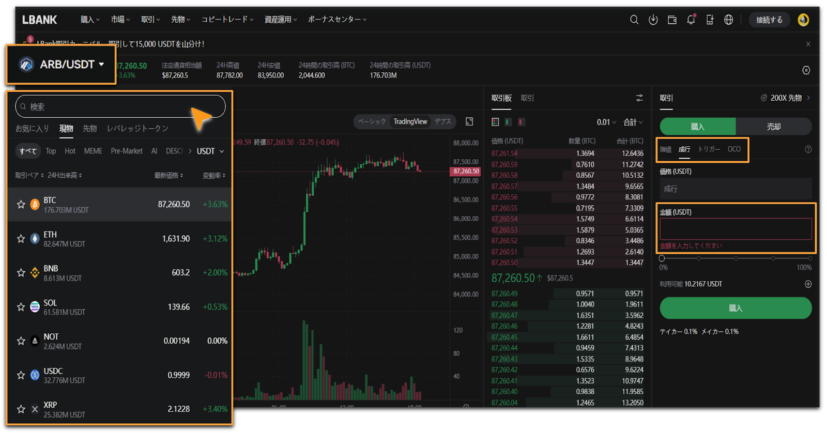The width and height of the screenshot is (827, 433).
Task: Open the 0.01 price precision dropdown
Action: 606,122
